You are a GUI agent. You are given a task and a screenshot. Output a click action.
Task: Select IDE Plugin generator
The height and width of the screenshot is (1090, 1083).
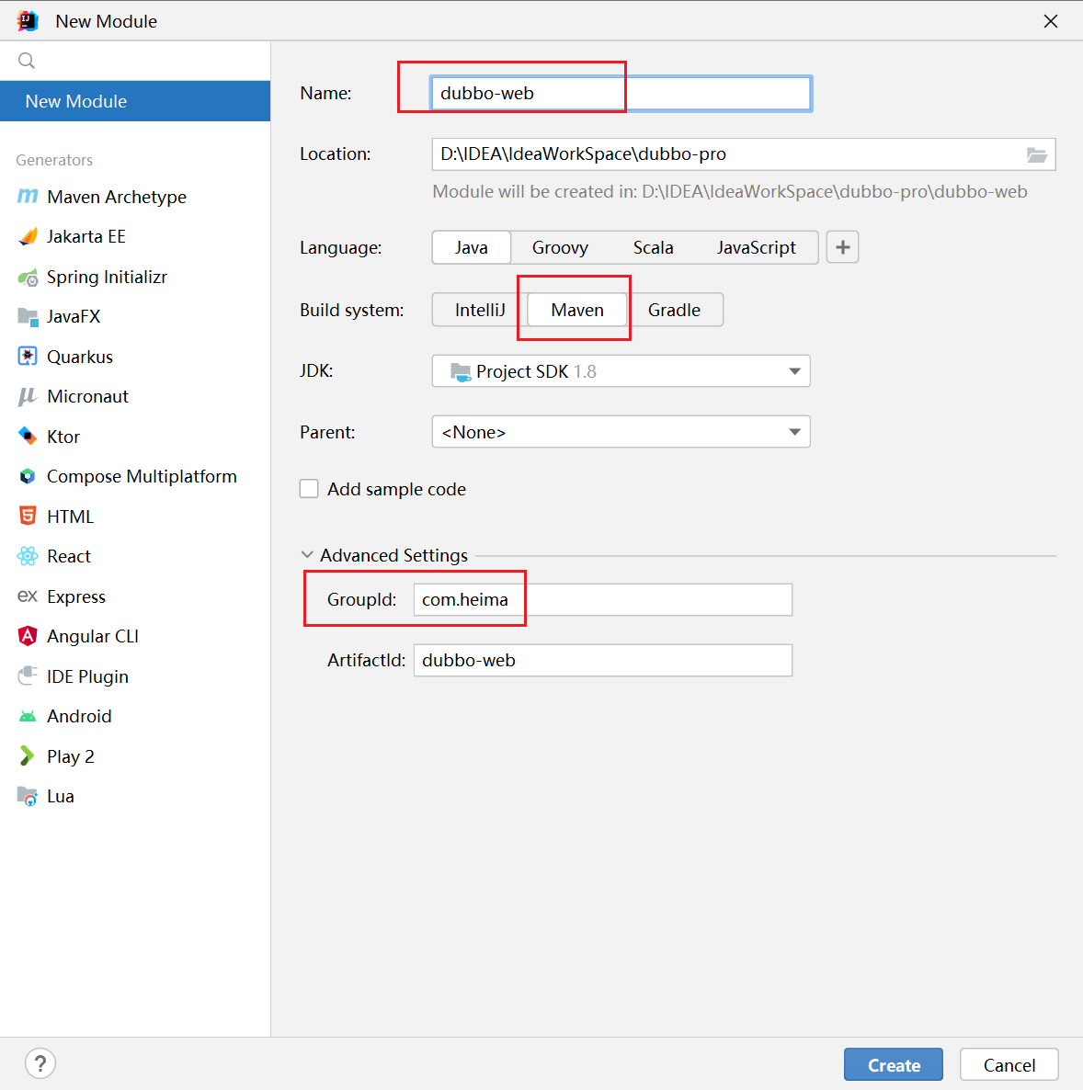(x=135, y=676)
